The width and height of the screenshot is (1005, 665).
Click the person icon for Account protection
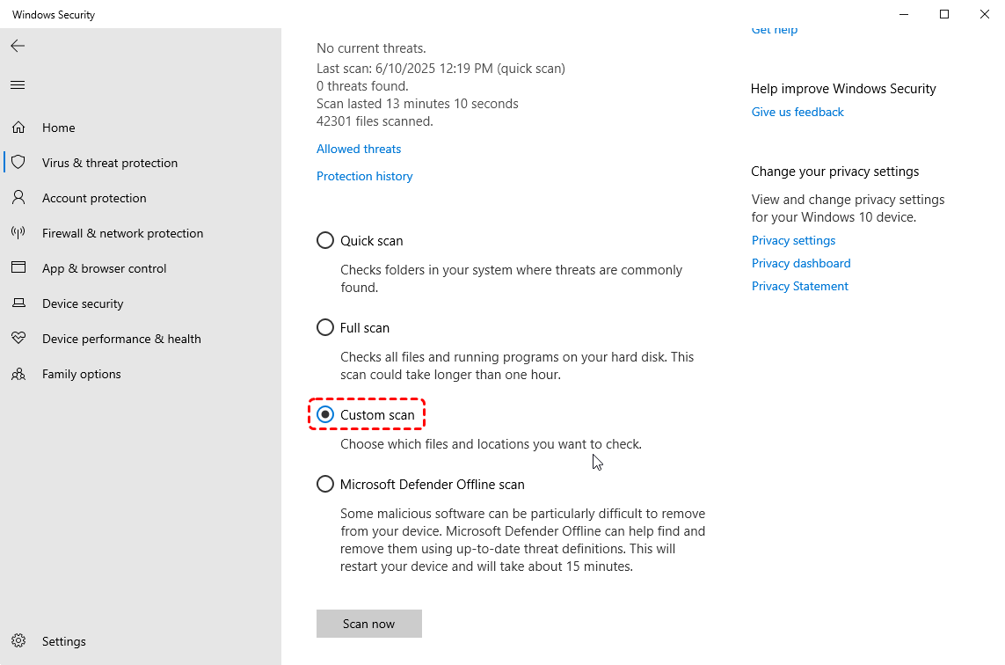pyautogui.click(x=18, y=198)
